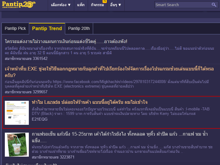The image size is (220, 165).
Task: Open topic about เจ้าหน้าที่บ.EXE
Action: pyautogui.click(x=109, y=72)
